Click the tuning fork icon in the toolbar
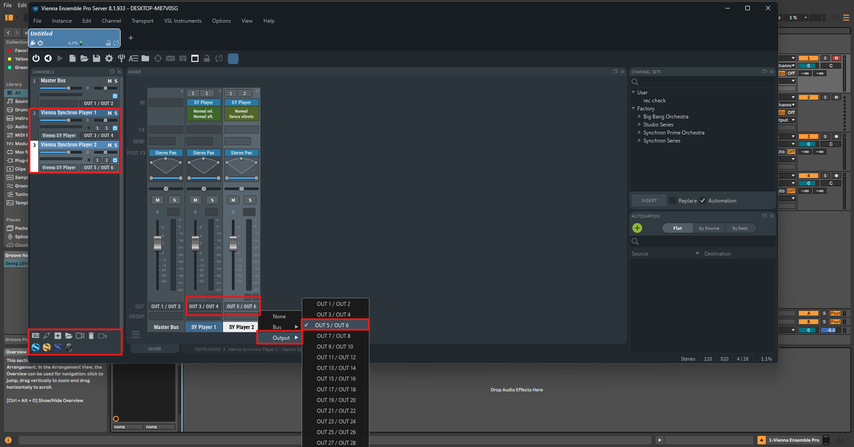854x447 pixels. [x=121, y=58]
